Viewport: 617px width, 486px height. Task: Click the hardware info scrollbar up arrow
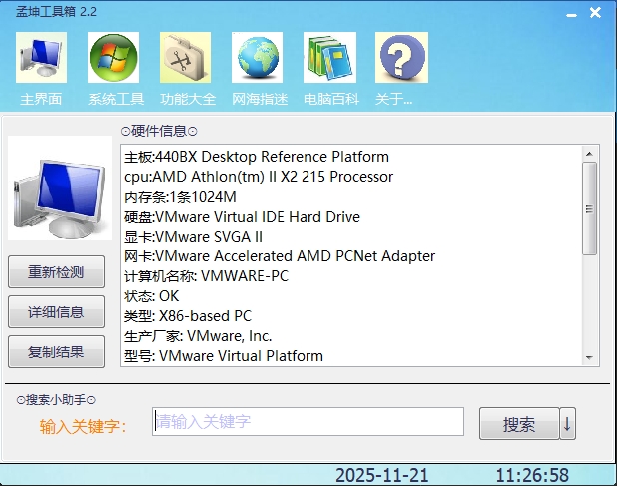[589, 154]
